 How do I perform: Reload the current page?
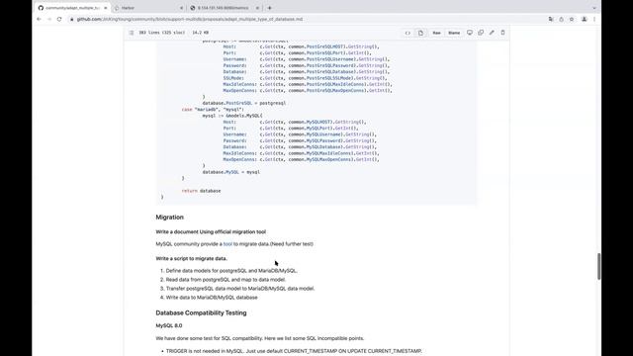pos(59,19)
